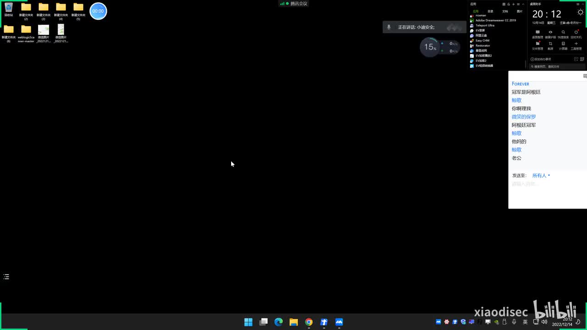Open 定时关机 scheduled shutdown tool
Image resolution: width=587 pixels, height=330 pixels.
point(576,34)
